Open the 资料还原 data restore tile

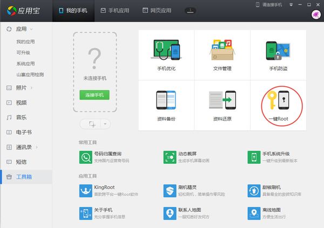222,106
